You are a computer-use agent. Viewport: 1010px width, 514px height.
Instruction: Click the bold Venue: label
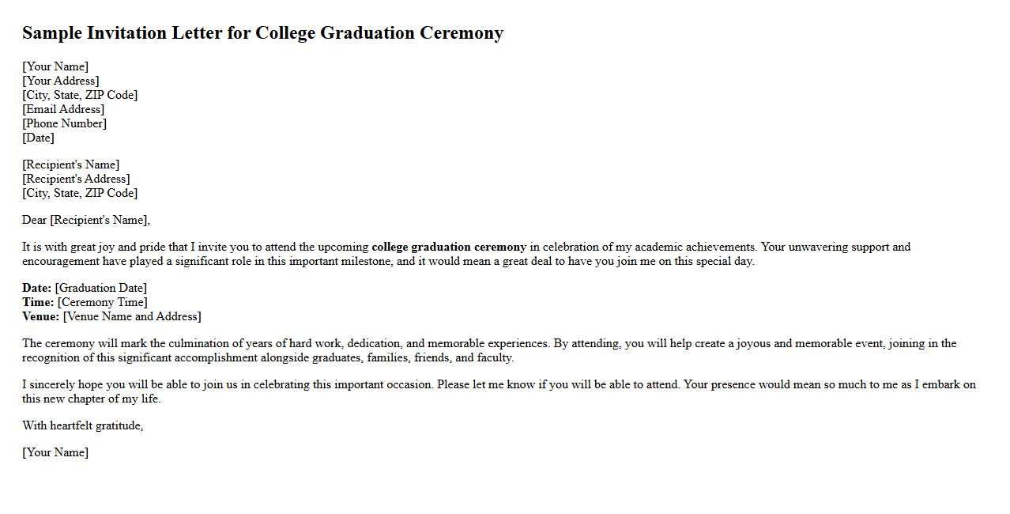pyautogui.click(x=40, y=316)
